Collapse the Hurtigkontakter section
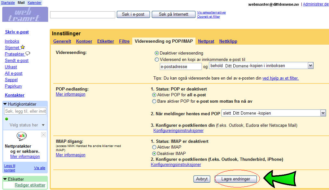 [x=5, y=104]
